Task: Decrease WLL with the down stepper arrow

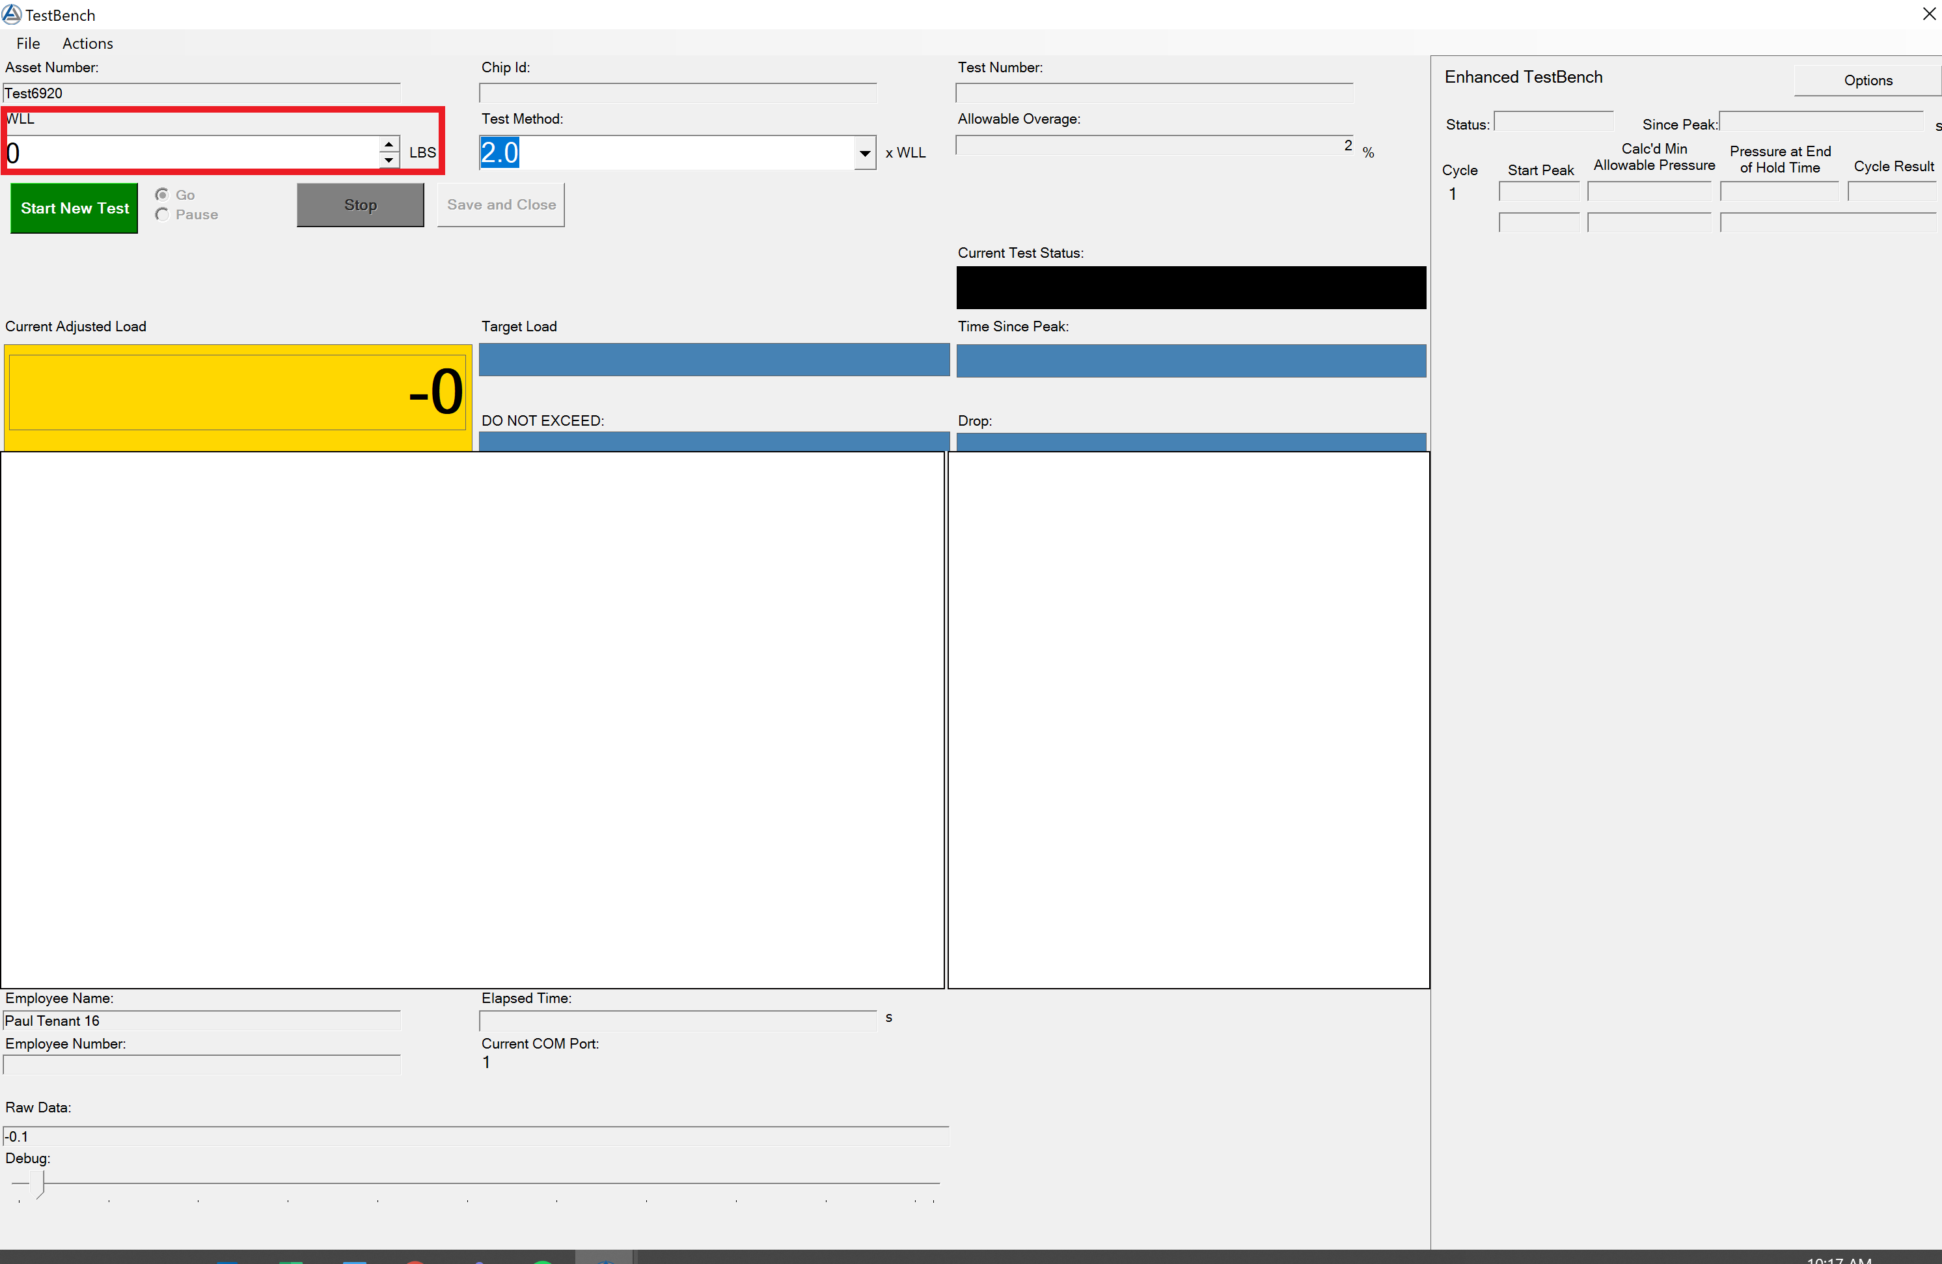Action: click(x=389, y=160)
